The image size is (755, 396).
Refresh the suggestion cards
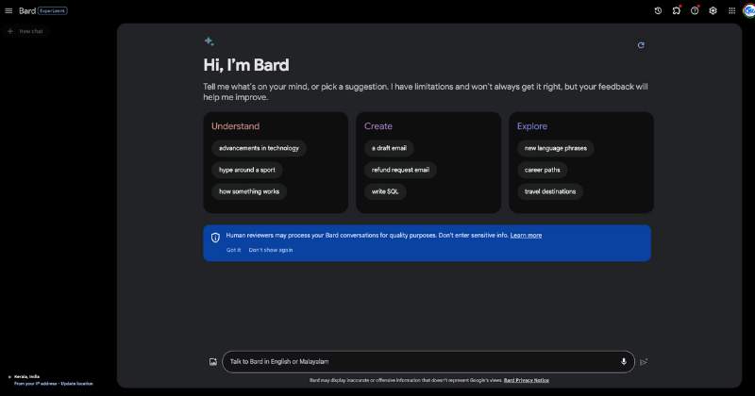pyautogui.click(x=641, y=45)
